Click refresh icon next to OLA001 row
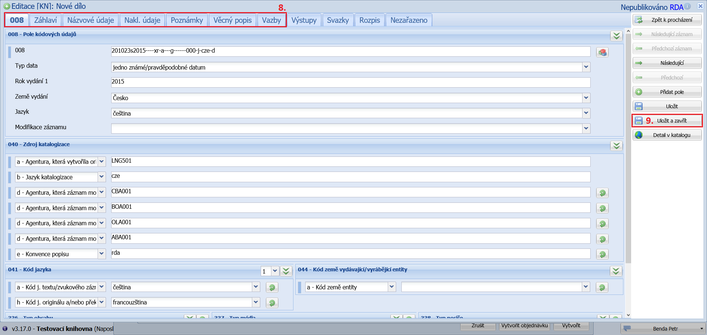This screenshot has width=707, height=335. click(x=602, y=224)
